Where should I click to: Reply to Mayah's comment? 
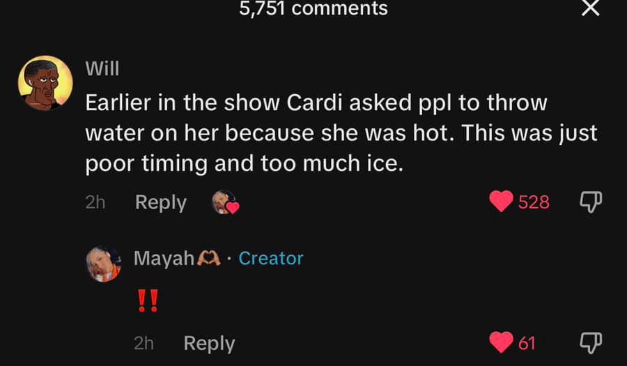pos(209,344)
